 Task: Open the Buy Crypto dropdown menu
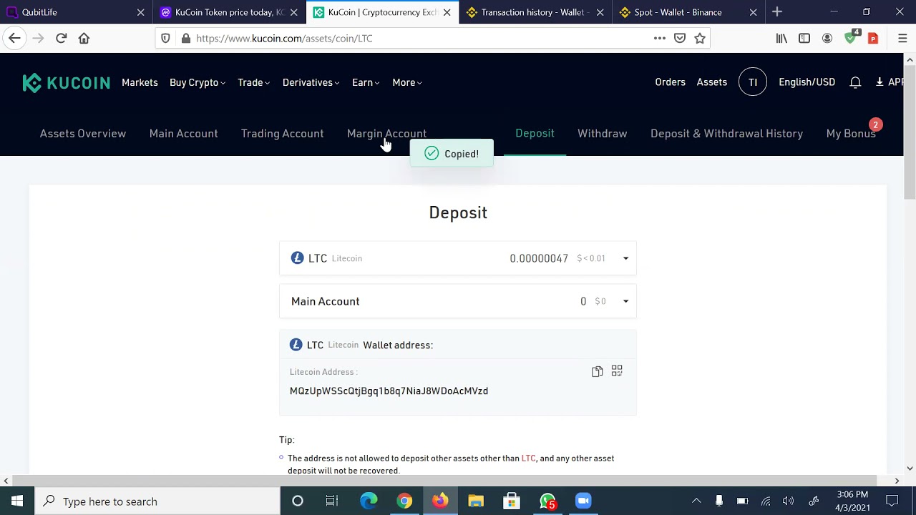pyautogui.click(x=197, y=82)
